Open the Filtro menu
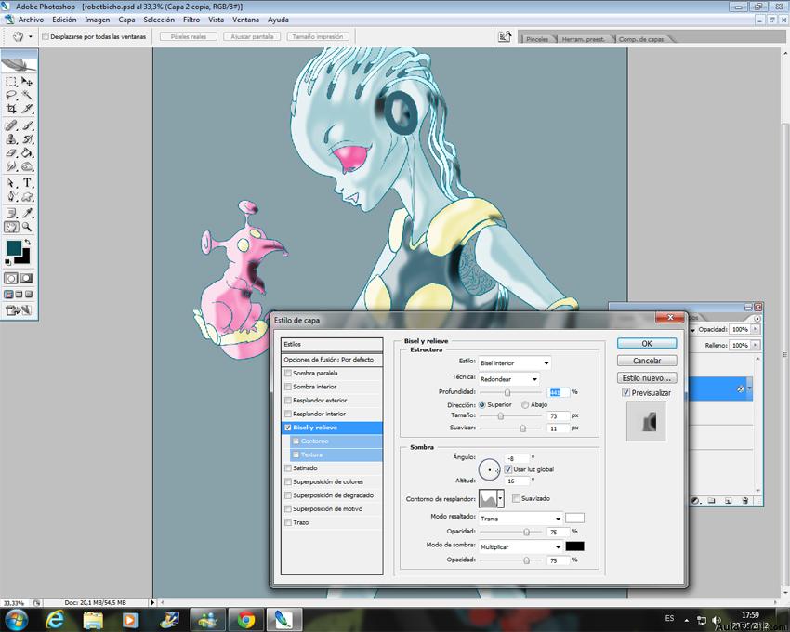790x632 pixels. (191, 20)
